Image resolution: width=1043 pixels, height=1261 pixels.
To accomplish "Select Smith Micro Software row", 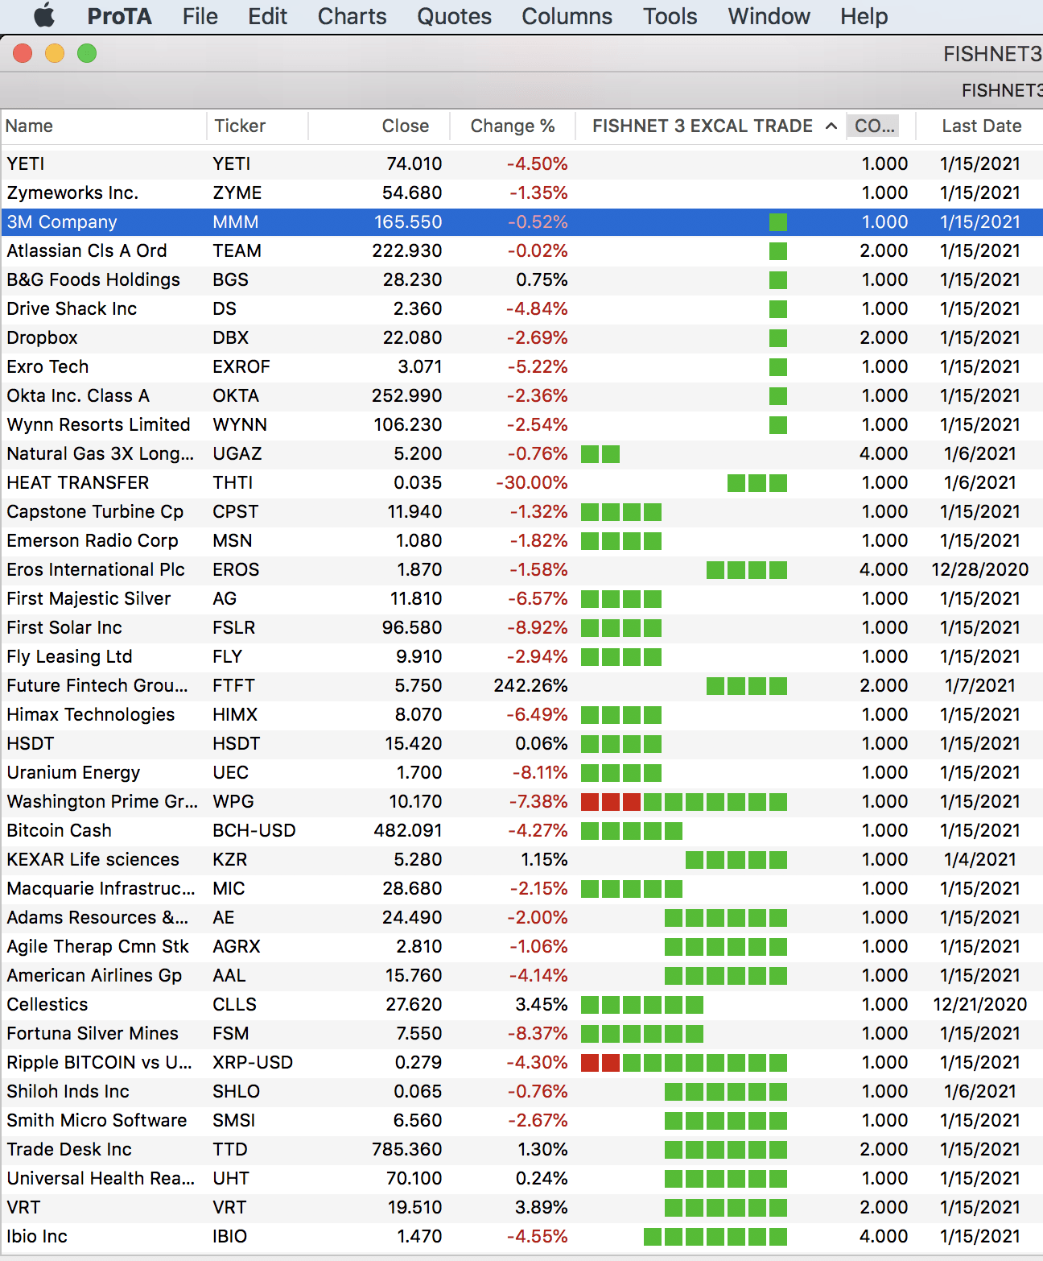I will point(521,1120).
